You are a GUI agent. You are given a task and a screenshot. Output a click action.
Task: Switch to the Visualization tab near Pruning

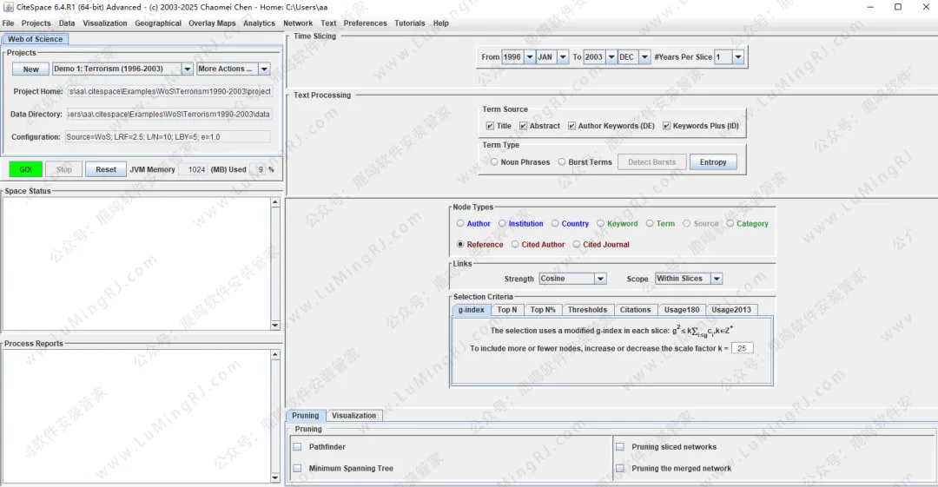(x=353, y=416)
